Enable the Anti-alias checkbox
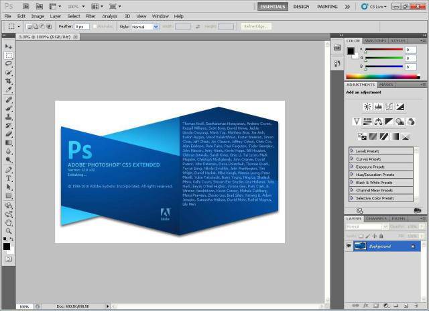This screenshot has width=429, height=311. [95, 27]
